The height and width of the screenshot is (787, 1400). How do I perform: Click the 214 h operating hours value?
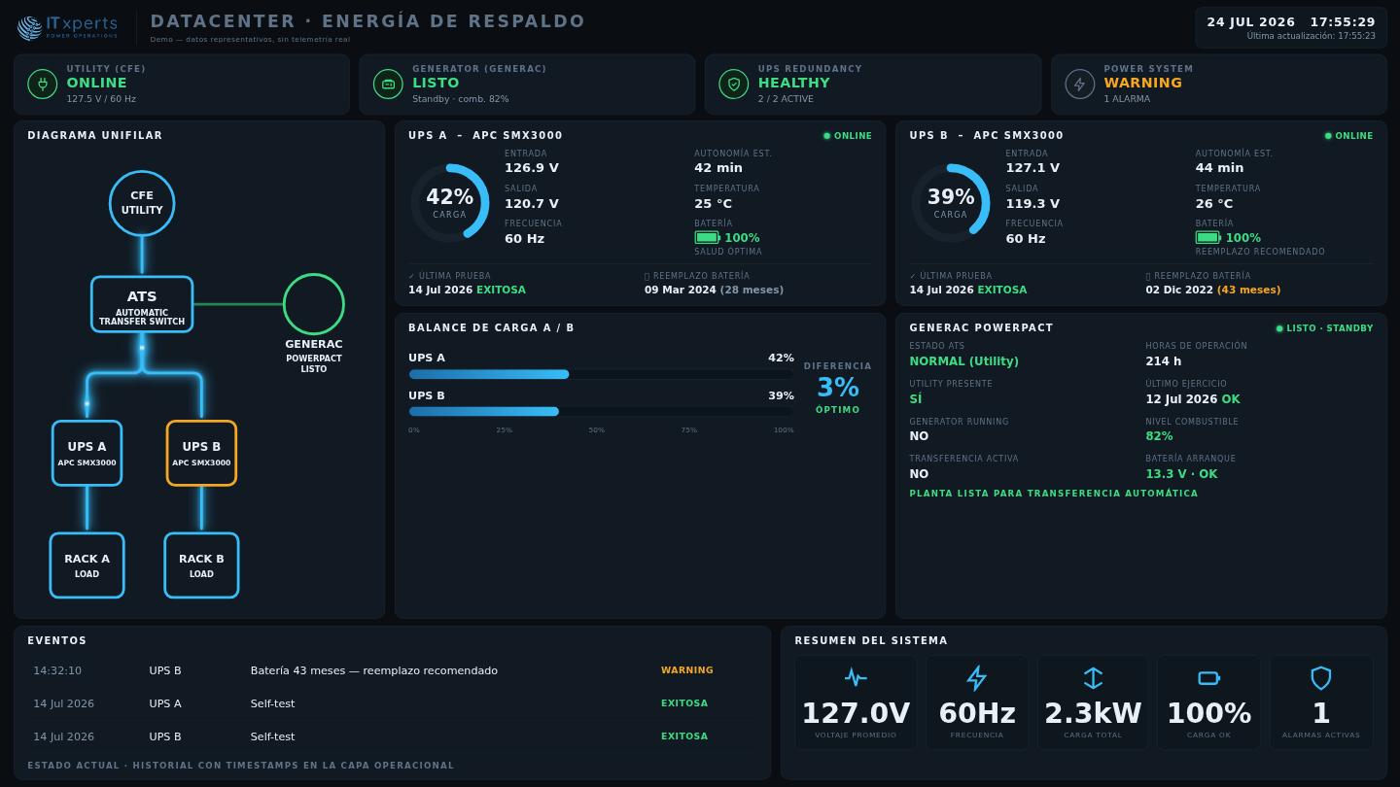coord(1164,361)
